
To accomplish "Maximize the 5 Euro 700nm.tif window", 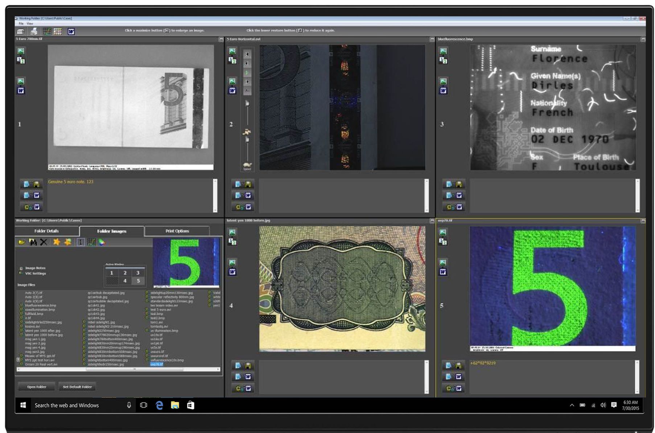I will [221, 39].
